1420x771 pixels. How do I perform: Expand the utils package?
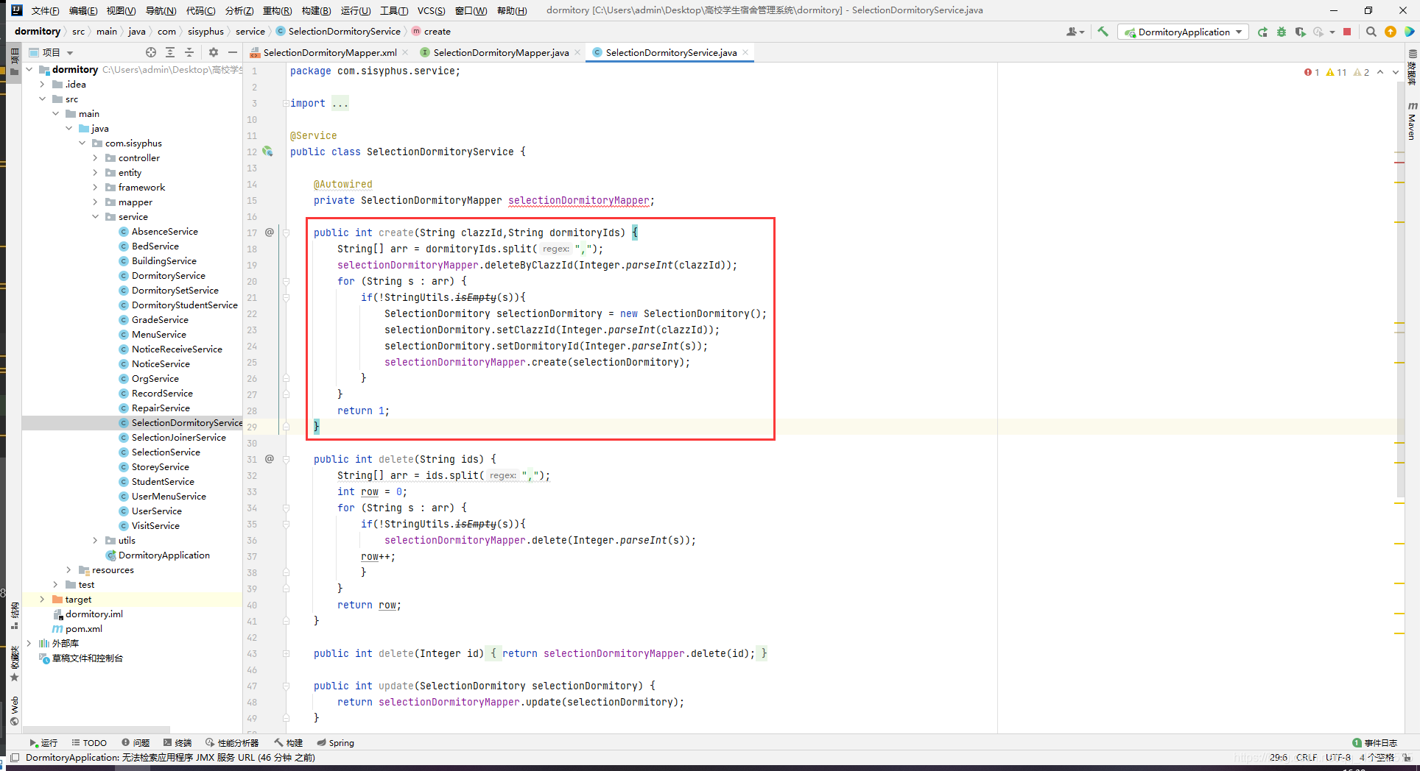pos(96,540)
